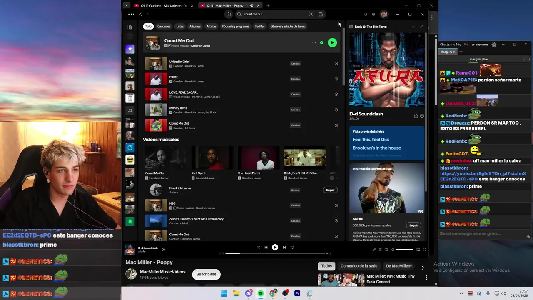This screenshot has width=533, height=300.
Task: Play the top result Count Me Out
Action: tap(332, 42)
